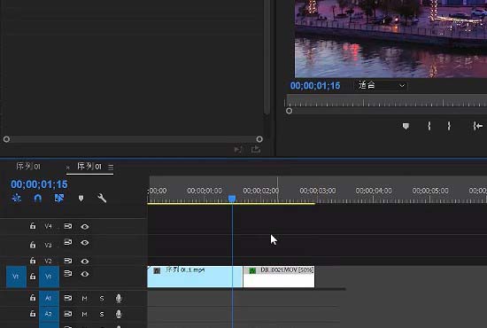Toggle linked selection icon in timeline
The width and height of the screenshot is (487, 328).
[x=59, y=198]
